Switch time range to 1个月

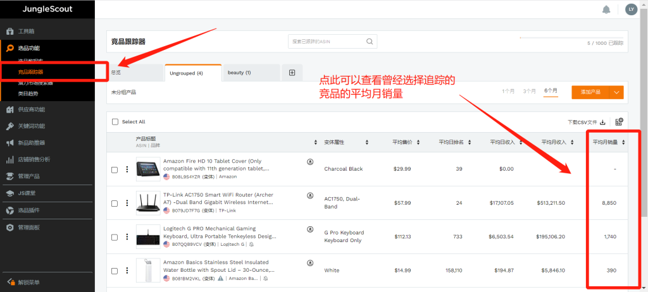click(508, 91)
